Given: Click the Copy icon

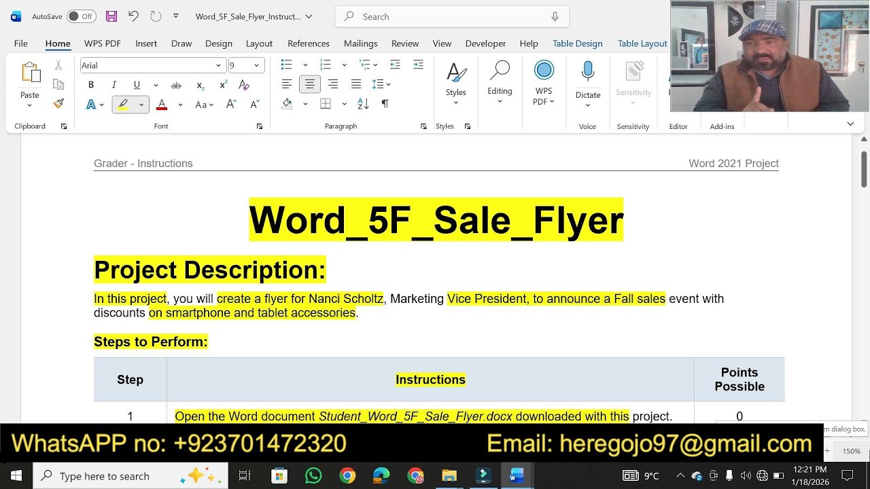Looking at the screenshot, I should (x=58, y=84).
